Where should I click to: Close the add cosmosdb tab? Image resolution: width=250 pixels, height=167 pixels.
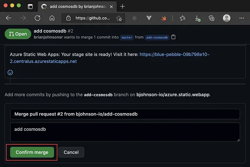[x=111, y=7]
